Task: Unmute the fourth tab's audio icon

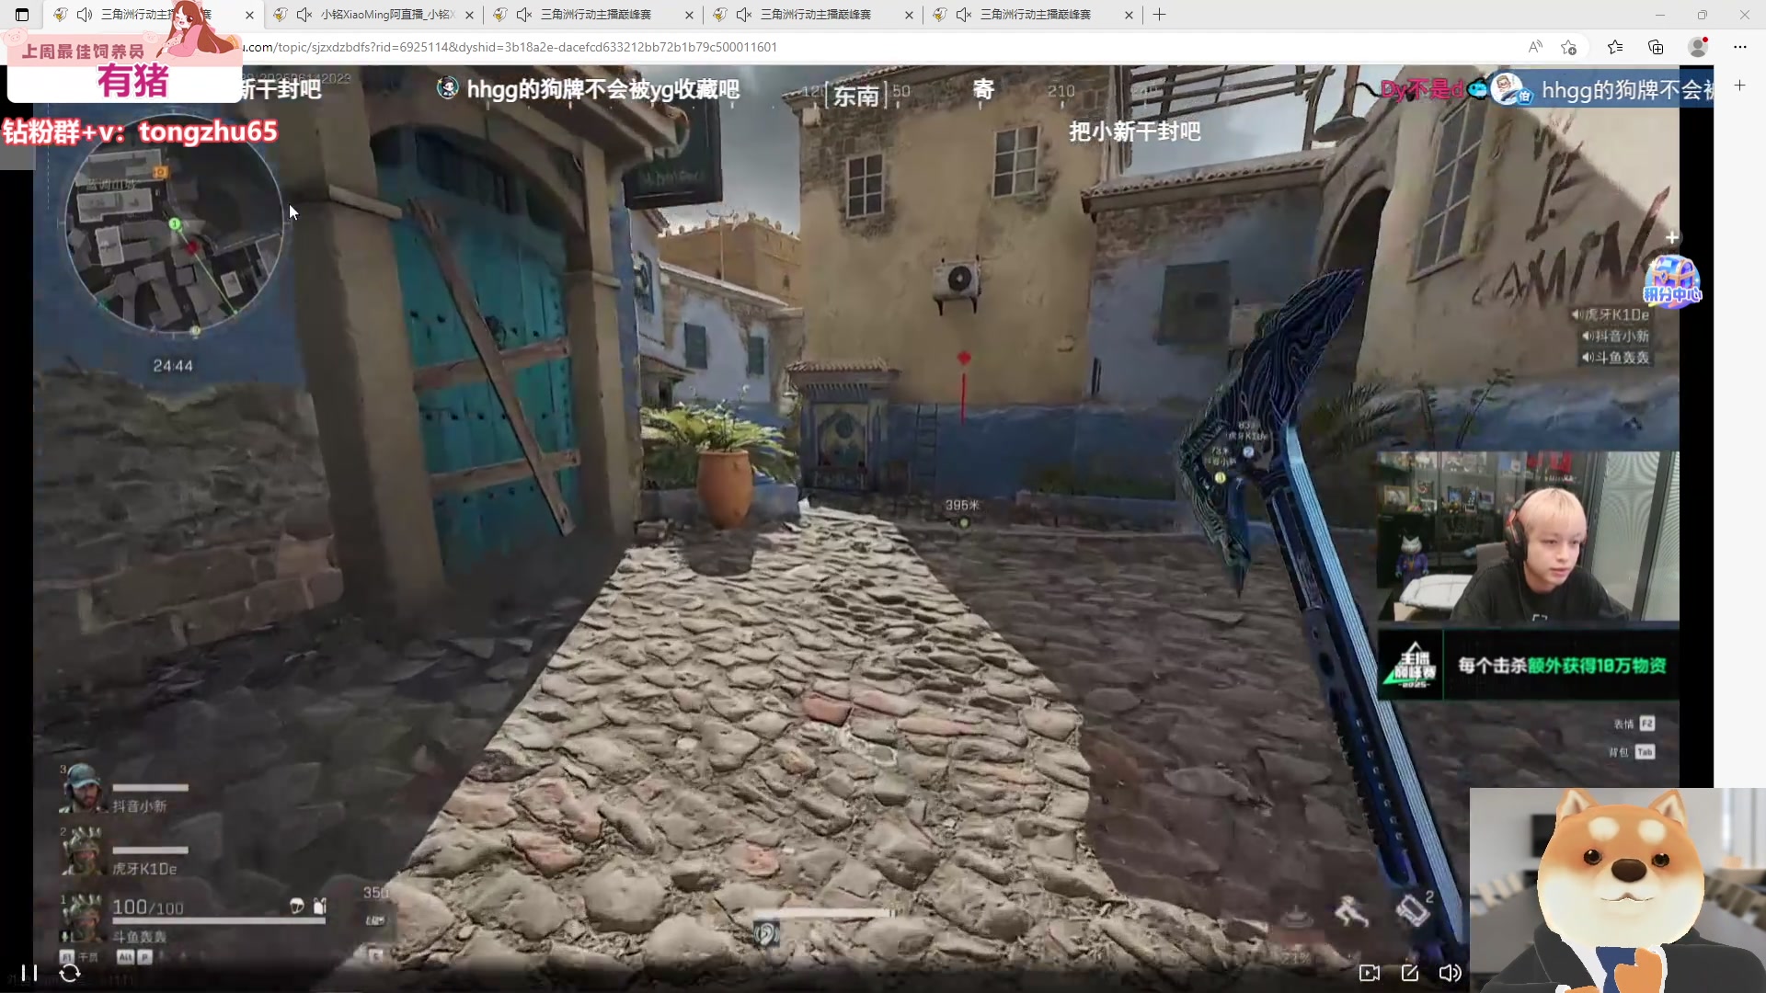Action: (744, 15)
